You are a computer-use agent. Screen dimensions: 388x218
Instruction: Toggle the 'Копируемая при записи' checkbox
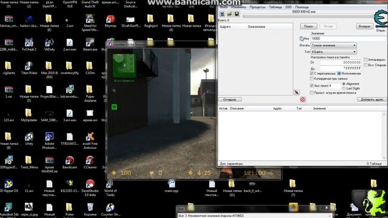click(312, 79)
